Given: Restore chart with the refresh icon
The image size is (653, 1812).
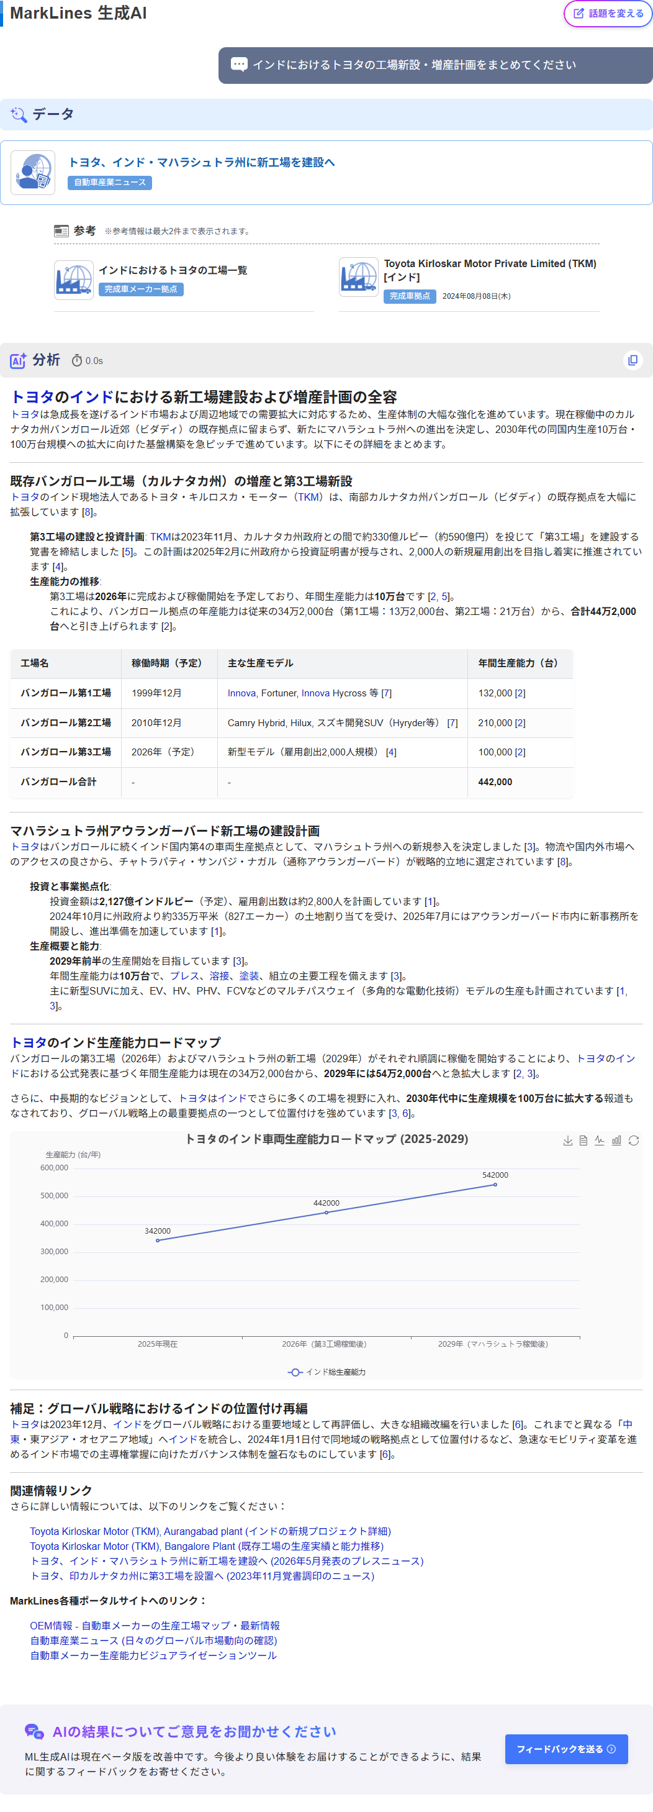Looking at the screenshot, I should tap(633, 1140).
